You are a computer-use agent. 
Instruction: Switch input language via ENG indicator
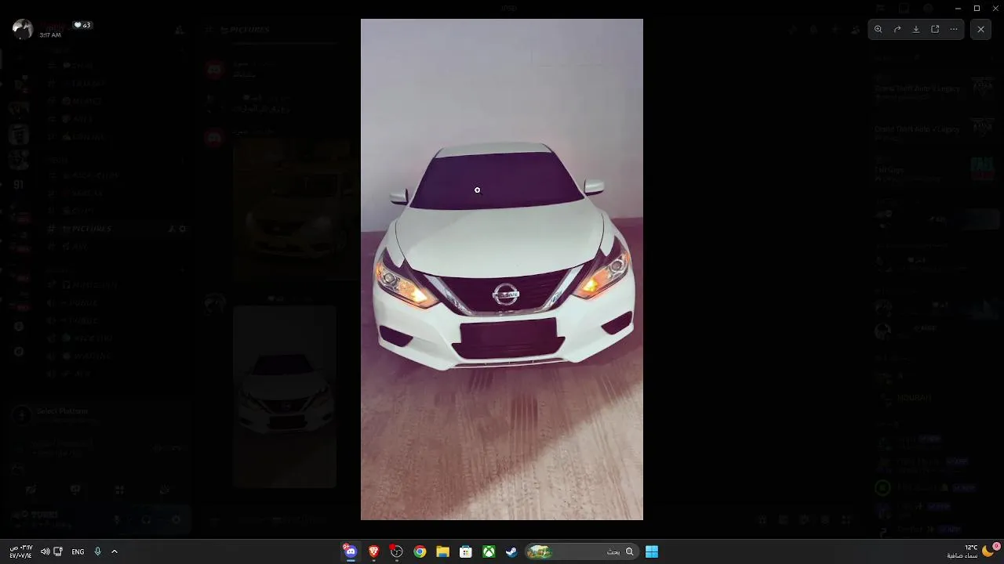78,551
